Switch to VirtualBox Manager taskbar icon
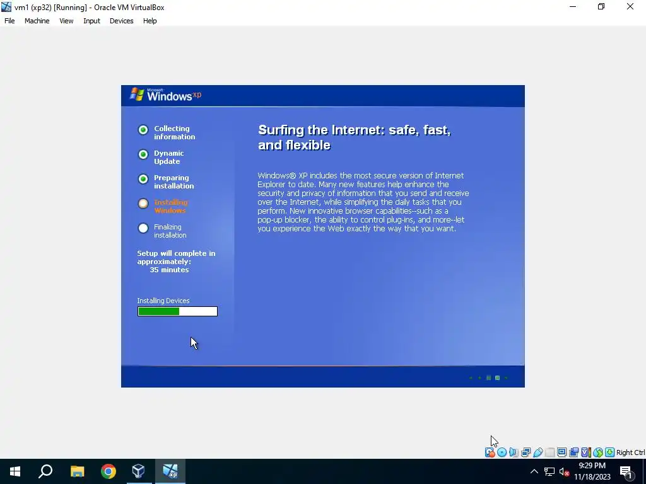This screenshot has width=646, height=484. pos(139,471)
